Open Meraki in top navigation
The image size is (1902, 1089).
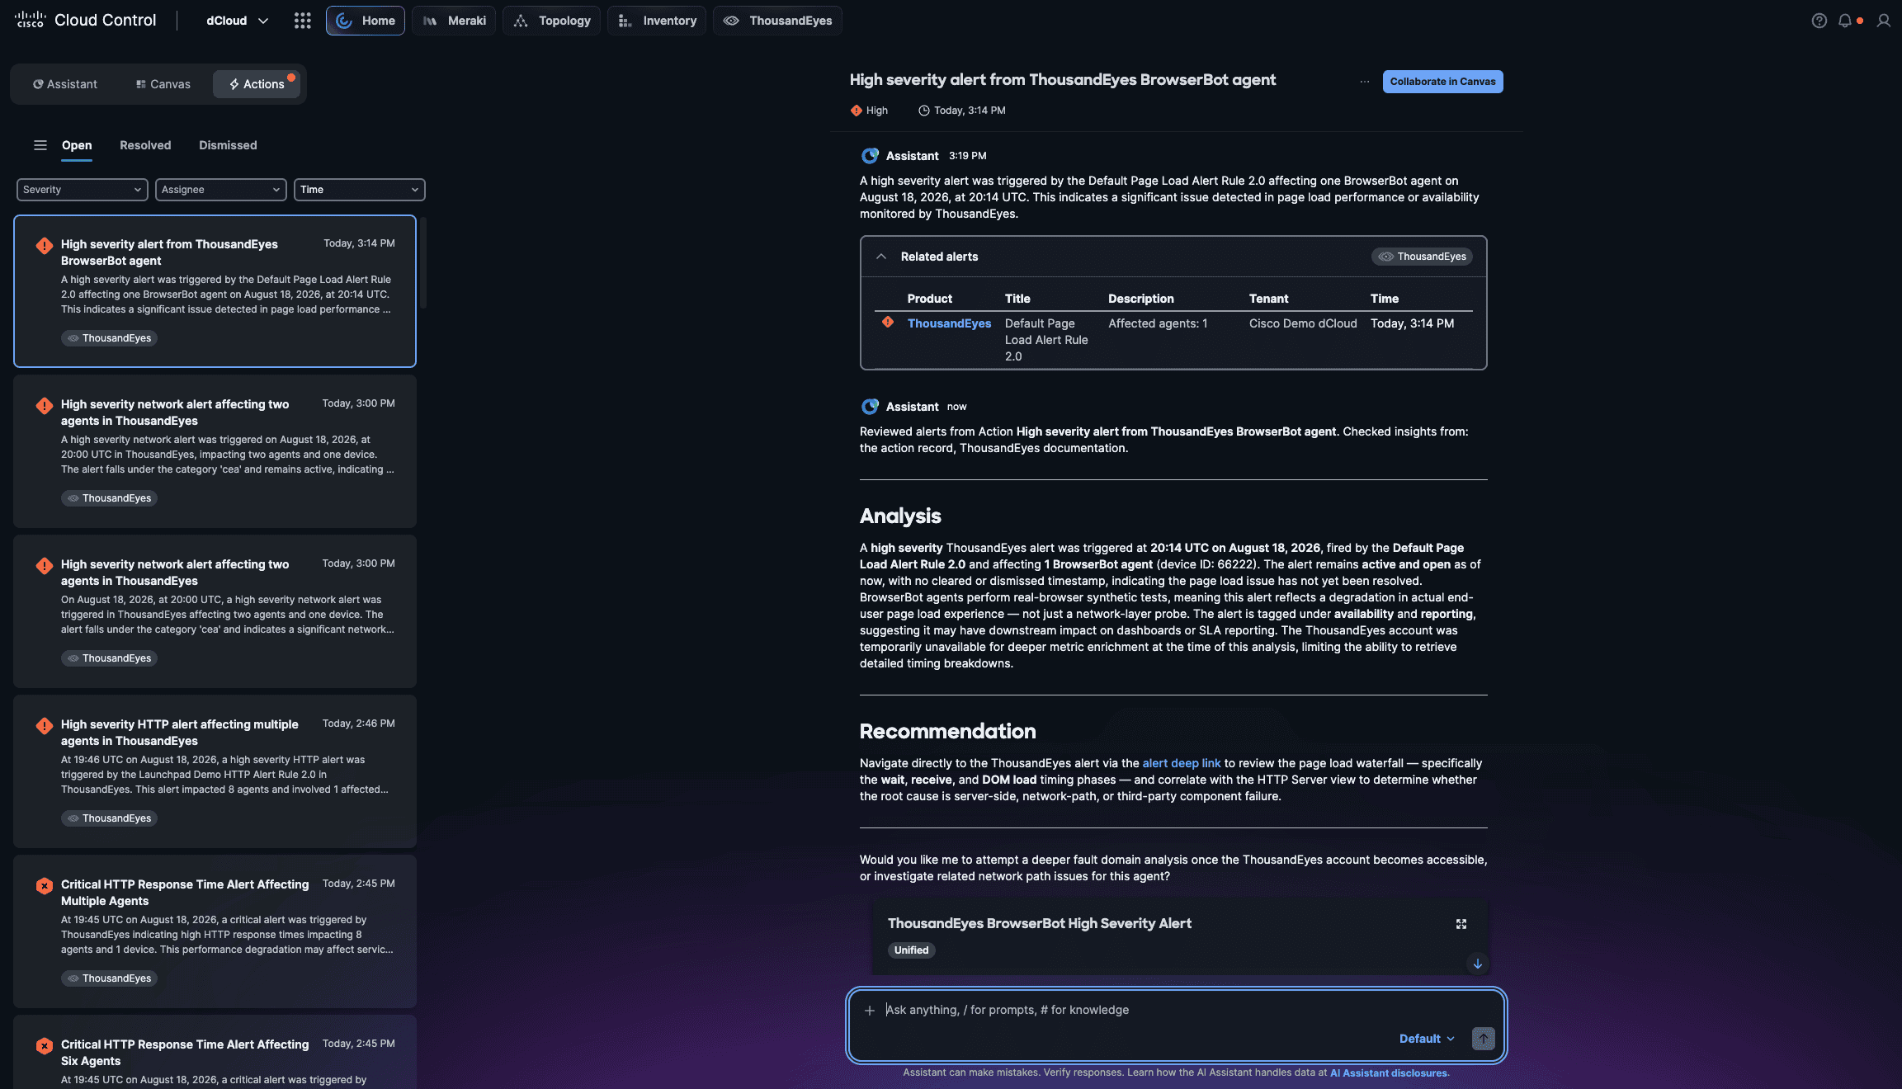(x=454, y=21)
